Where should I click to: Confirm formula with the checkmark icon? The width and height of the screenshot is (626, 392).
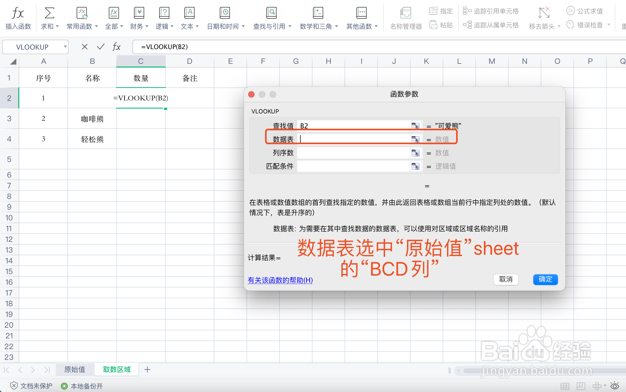coord(101,47)
